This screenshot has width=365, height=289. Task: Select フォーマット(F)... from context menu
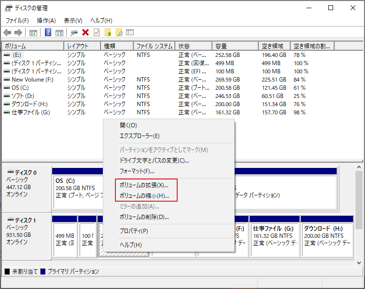click(169, 171)
